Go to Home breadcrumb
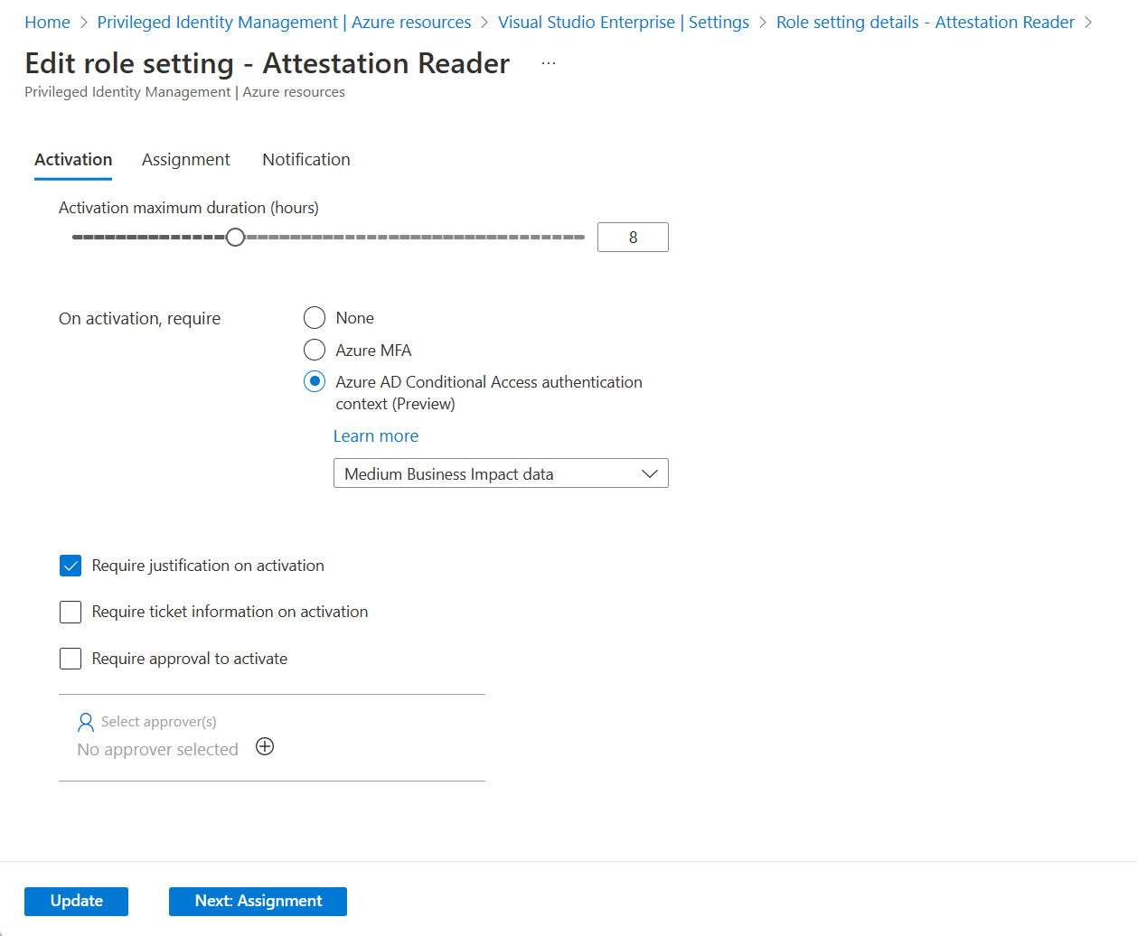The height and width of the screenshot is (936, 1137). tap(47, 23)
